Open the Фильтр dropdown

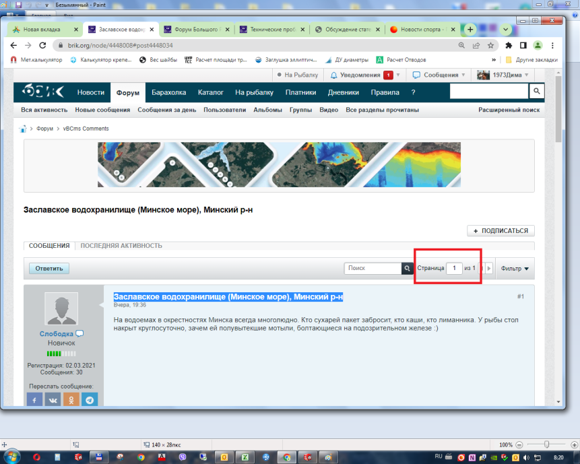tap(515, 269)
